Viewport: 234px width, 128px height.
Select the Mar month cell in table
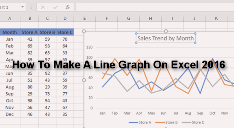10,53
